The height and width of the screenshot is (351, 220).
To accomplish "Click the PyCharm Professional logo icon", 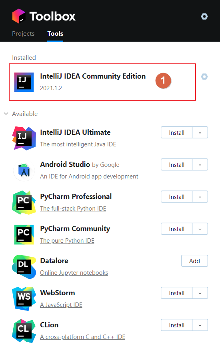I will (x=24, y=203).
